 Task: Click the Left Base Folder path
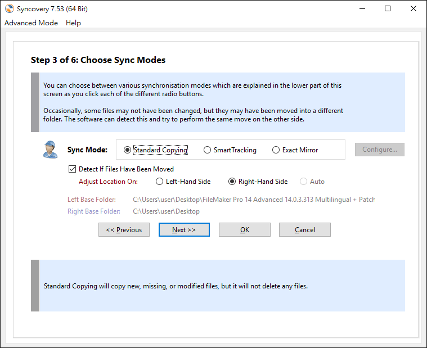point(254,200)
